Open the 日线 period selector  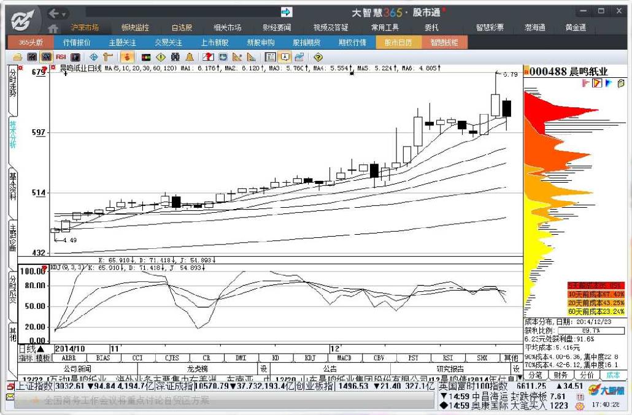point(31,349)
